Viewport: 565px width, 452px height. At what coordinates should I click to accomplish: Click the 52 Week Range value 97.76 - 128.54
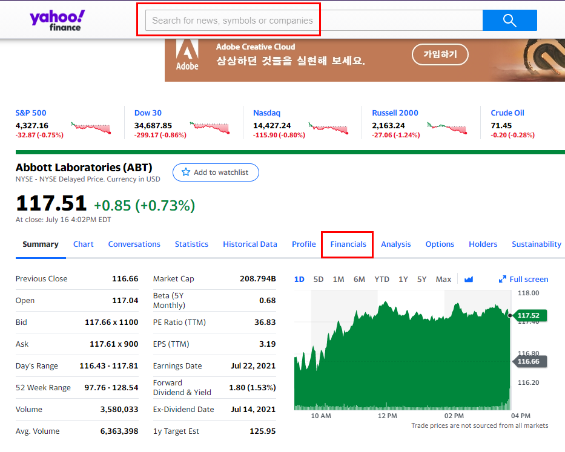pyautogui.click(x=111, y=387)
